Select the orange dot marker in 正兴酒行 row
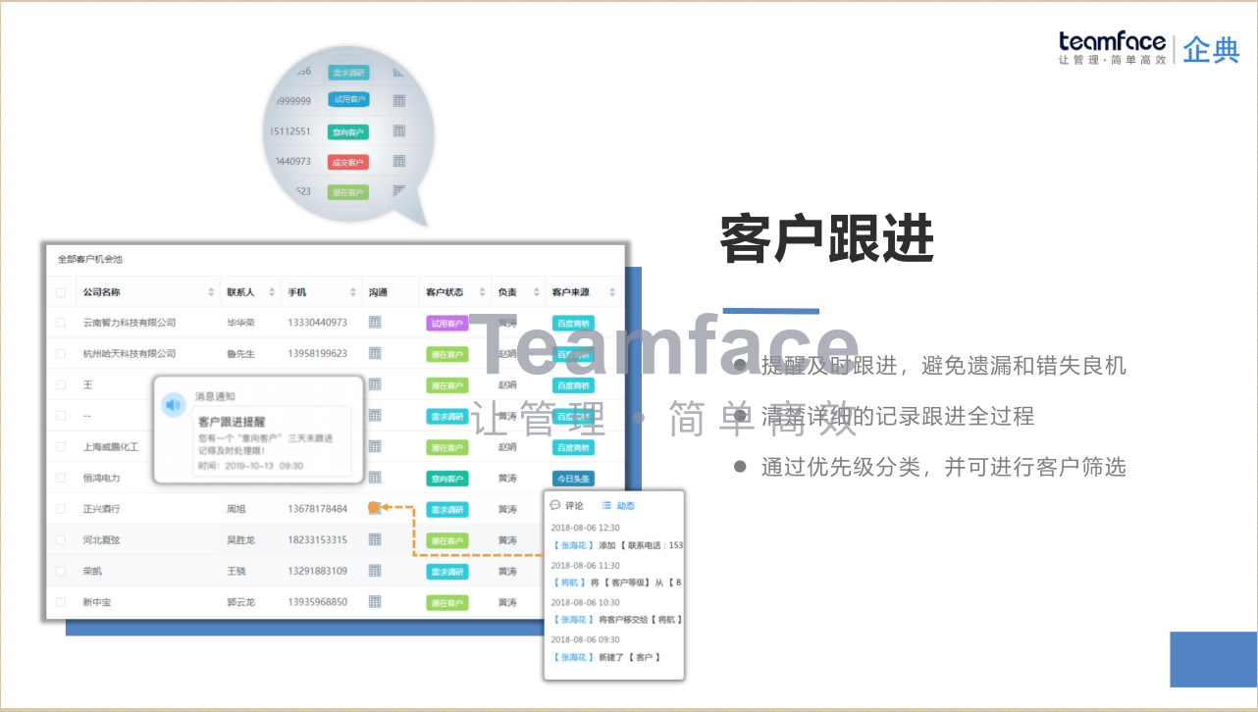The height and width of the screenshot is (712, 1258). coord(374,507)
